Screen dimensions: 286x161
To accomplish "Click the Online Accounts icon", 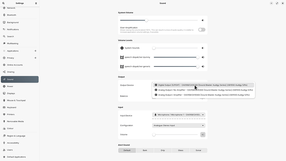I will (x=4, y=65).
